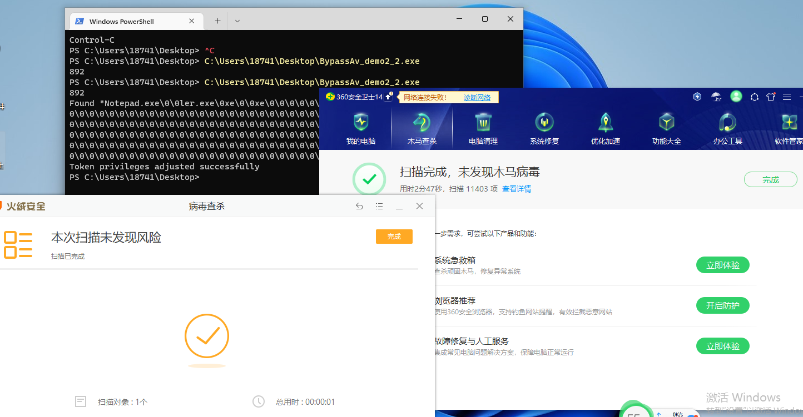Open the 360 skin shirt icon
Screen dimensions: 803x417
tap(771, 97)
